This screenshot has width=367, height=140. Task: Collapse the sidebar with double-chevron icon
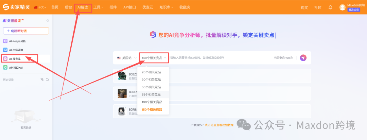point(48,21)
